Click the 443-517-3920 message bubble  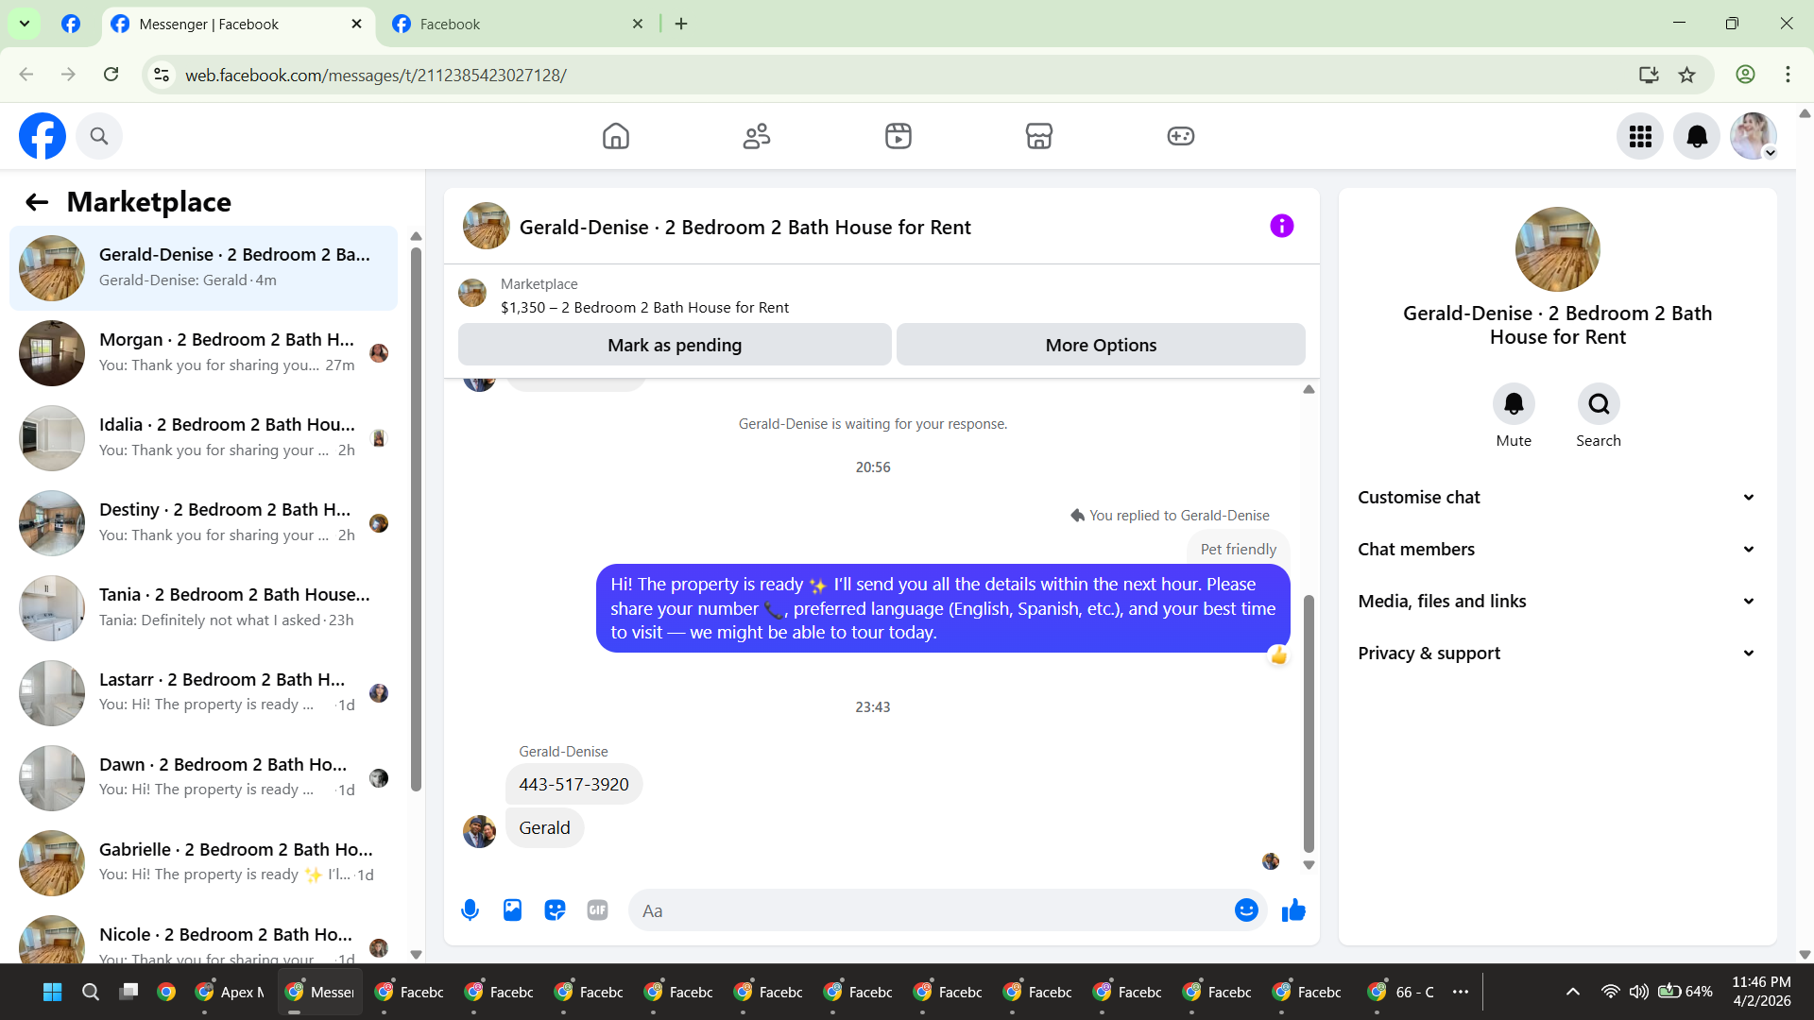point(573,785)
